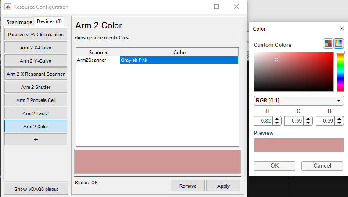Pick a shade in the saturation gradient square

294,72
